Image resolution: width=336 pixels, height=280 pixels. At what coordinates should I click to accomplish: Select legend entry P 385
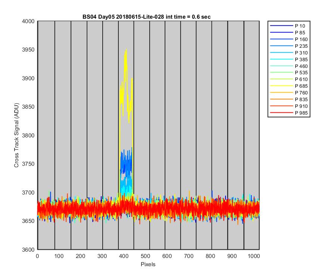pyautogui.click(x=289, y=59)
